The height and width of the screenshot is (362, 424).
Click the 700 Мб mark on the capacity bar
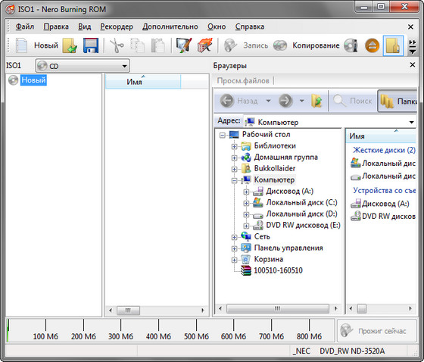pos(271,336)
